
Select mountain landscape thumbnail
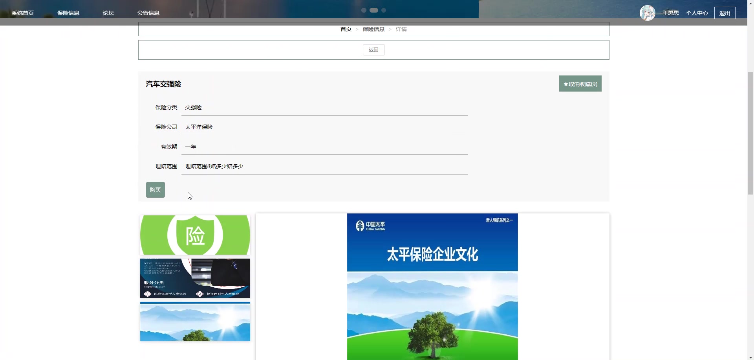[x=195, y=321]
